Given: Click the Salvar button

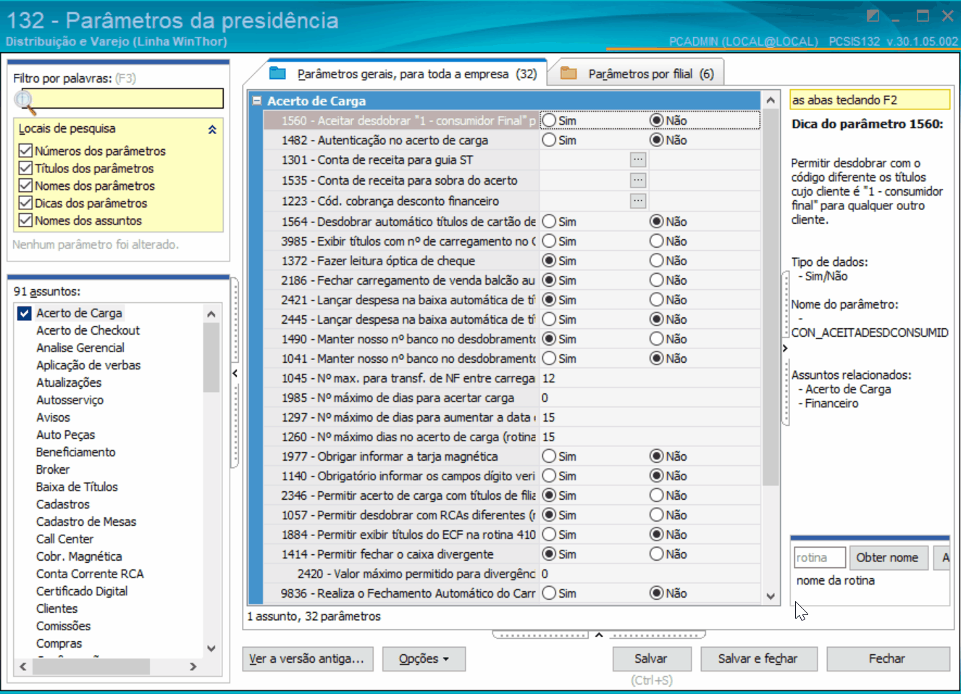Looking at the screenshot, I should point(650,659).
